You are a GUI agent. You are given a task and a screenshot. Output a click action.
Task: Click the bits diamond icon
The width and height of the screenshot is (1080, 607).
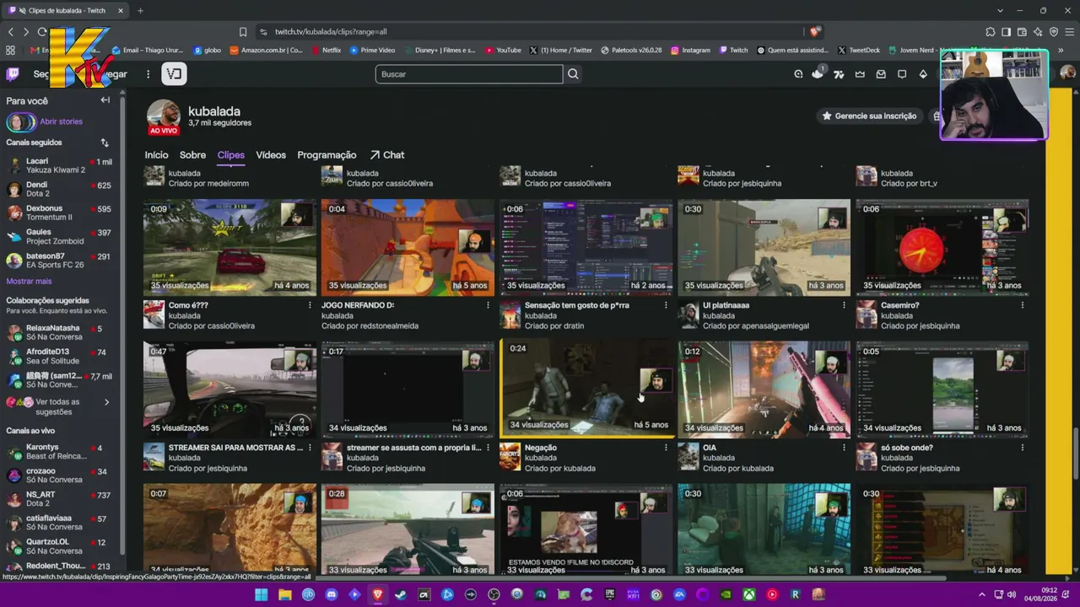click(923, 74)
